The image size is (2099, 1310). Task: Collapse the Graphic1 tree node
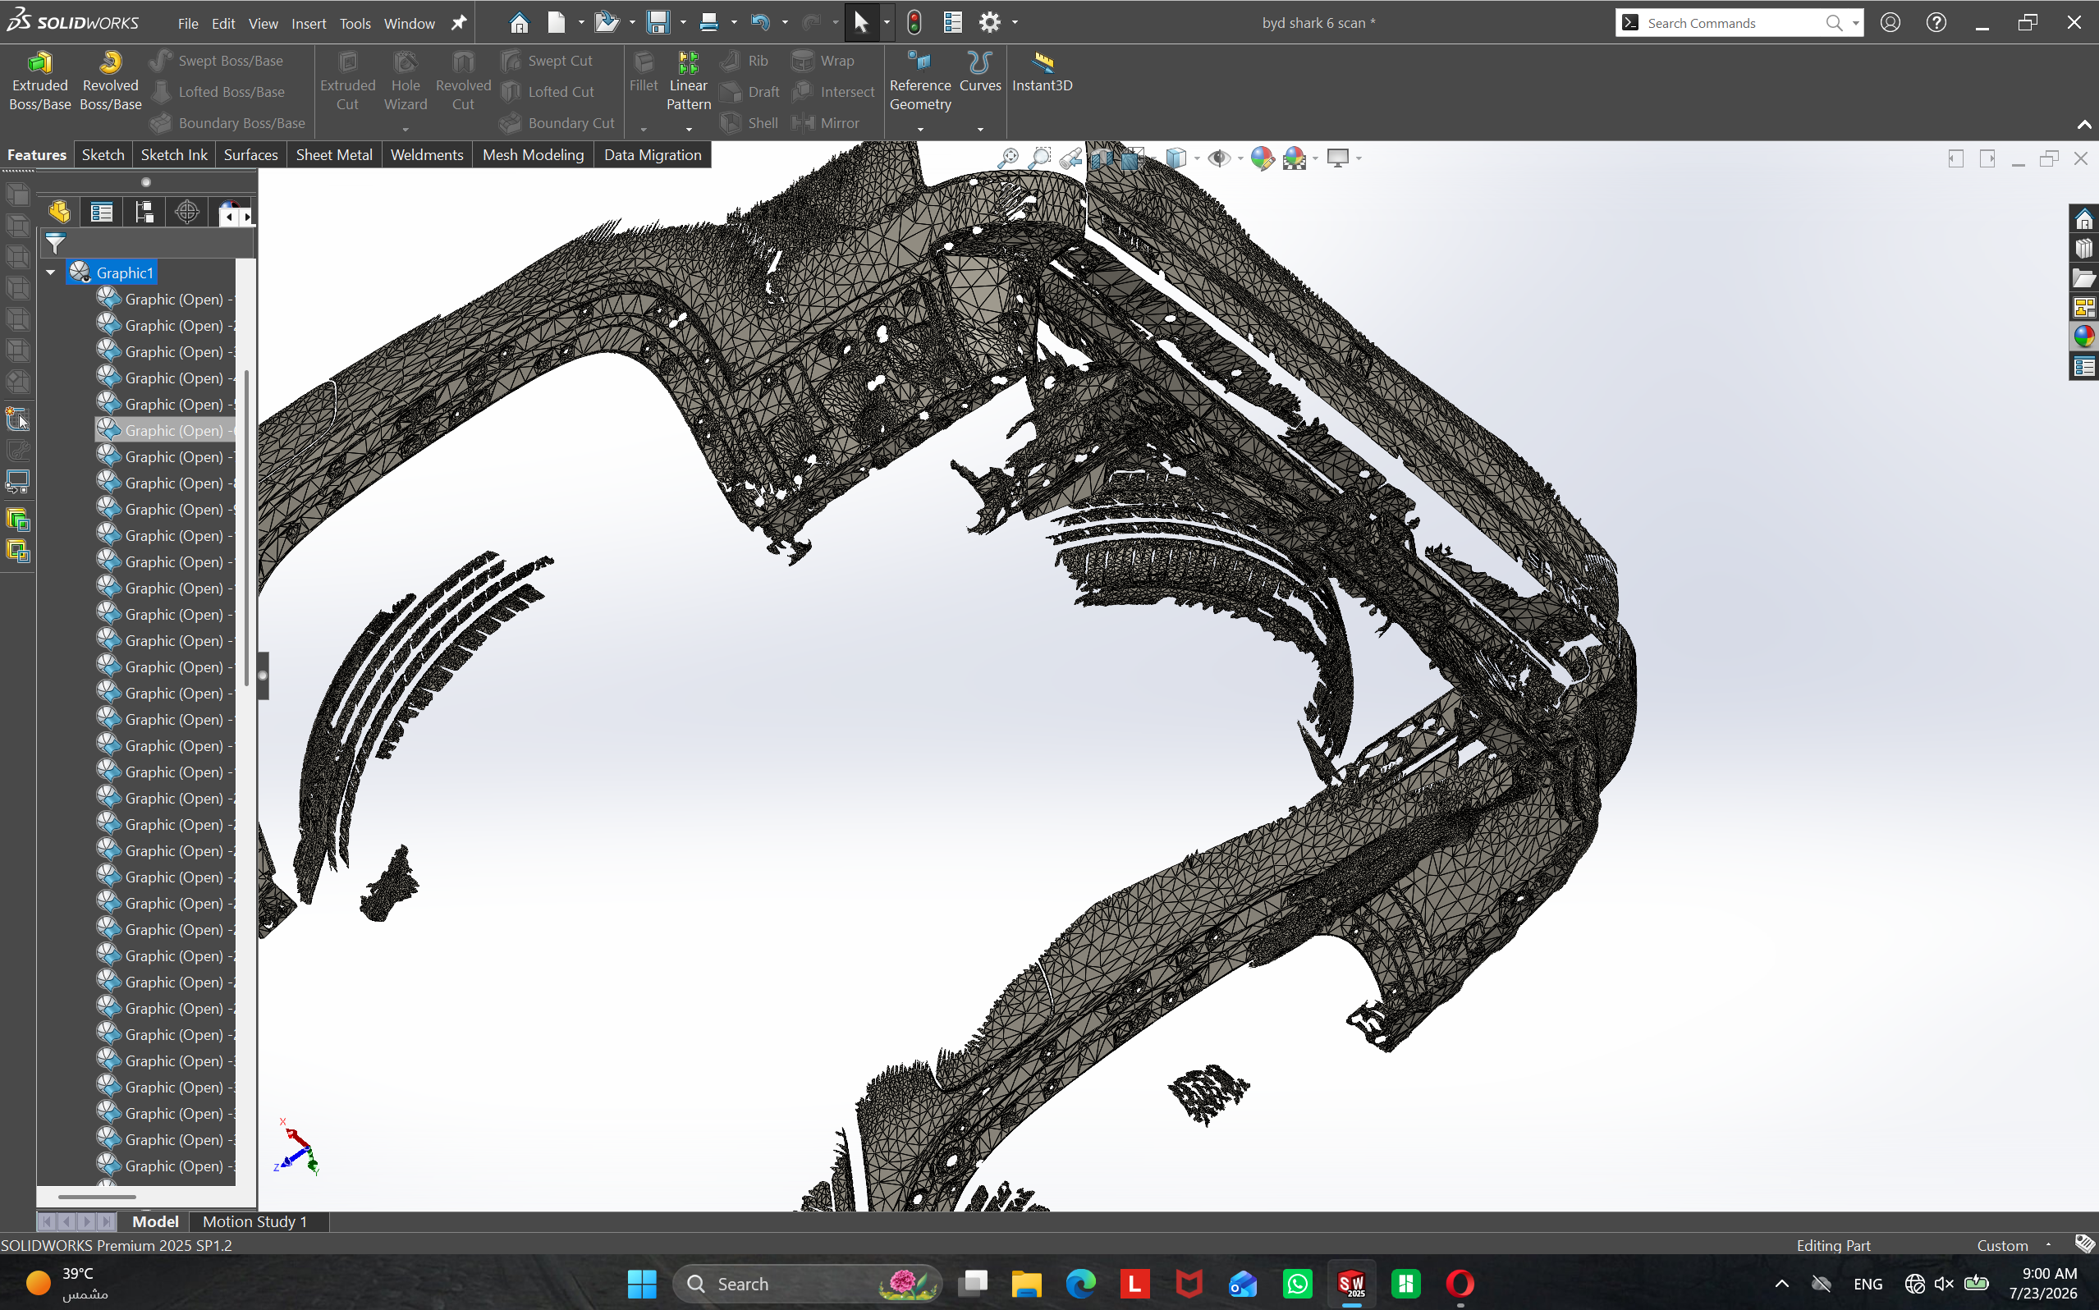tap(51, 273)
